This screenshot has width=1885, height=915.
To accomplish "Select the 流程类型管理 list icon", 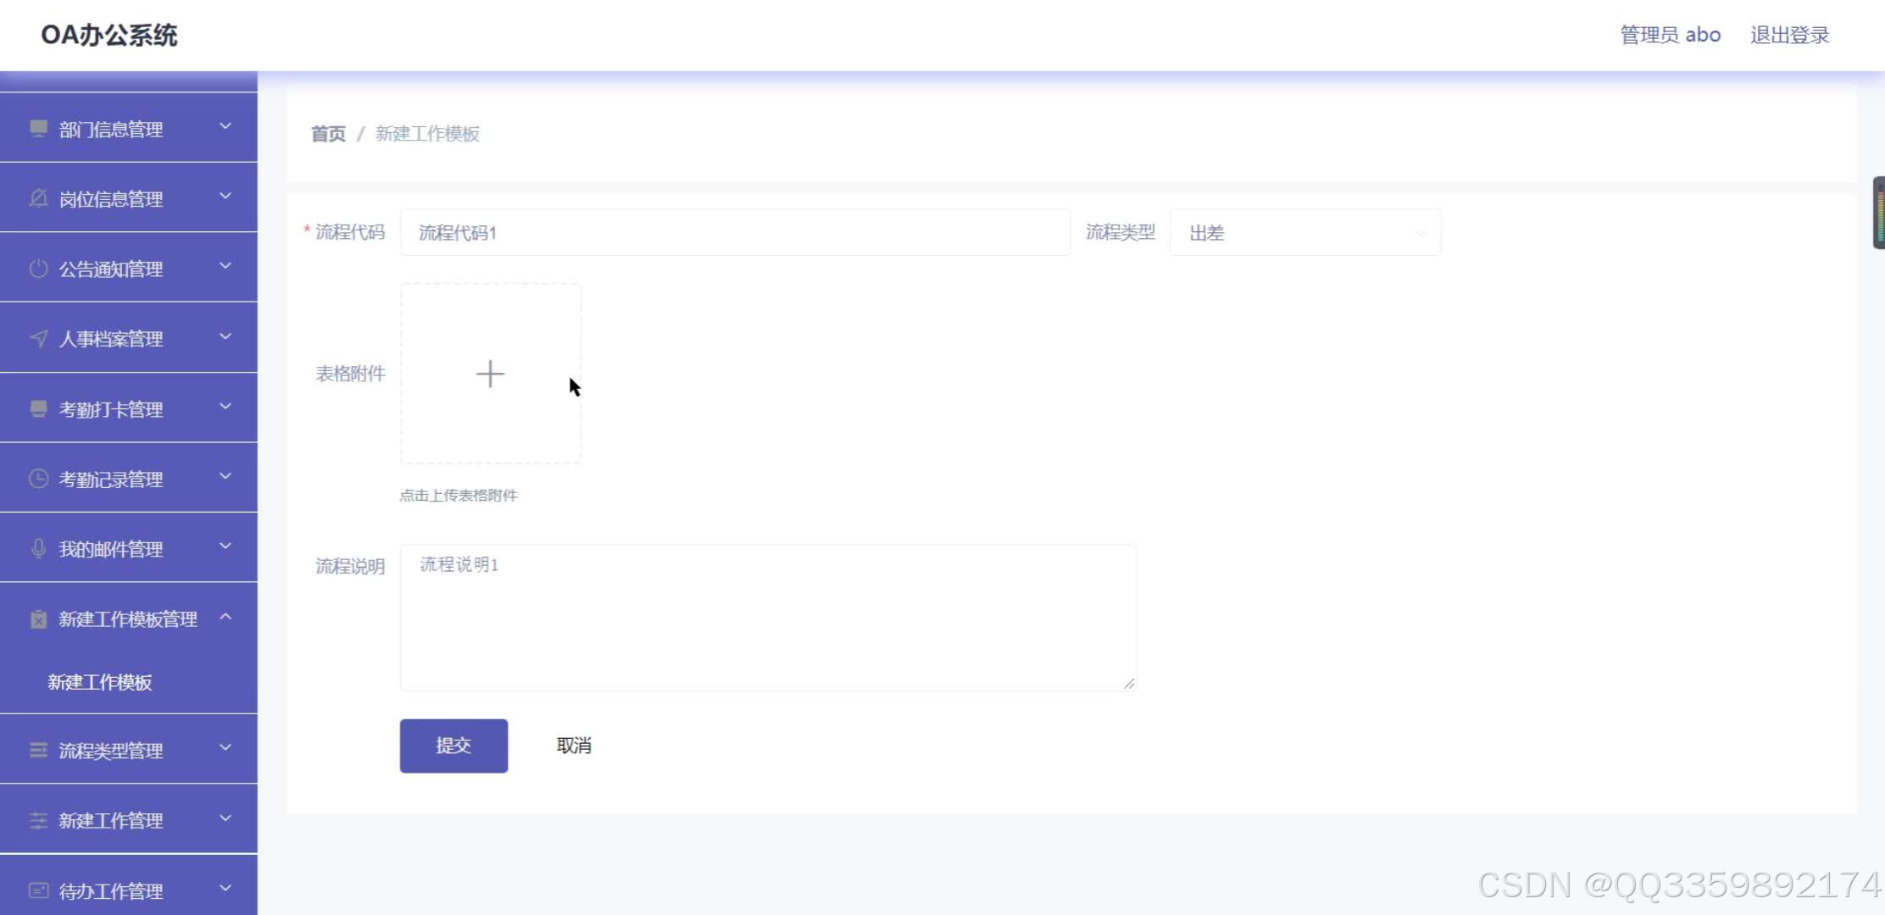I will (x=37, y=749).
